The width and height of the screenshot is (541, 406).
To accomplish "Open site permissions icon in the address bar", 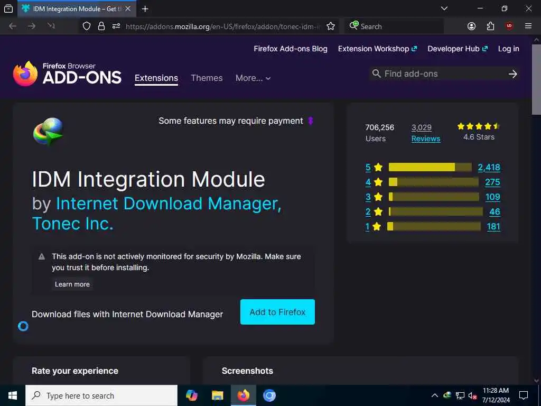I will tap(116, 26).
